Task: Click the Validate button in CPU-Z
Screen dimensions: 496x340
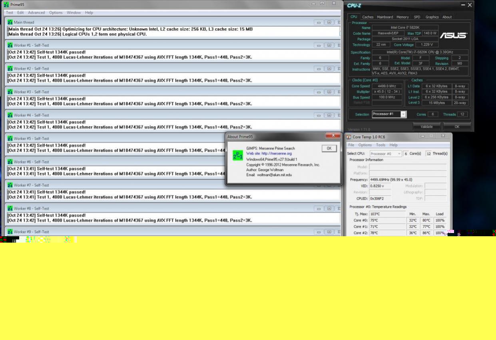Action: point(426,127)
